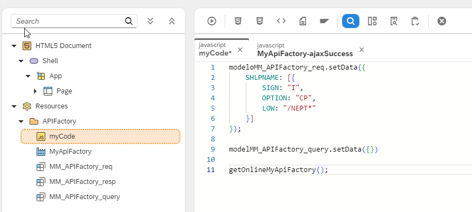Select the myCode script in tree
The width and height of the screenshot is (472, 212).
[101, 136]
